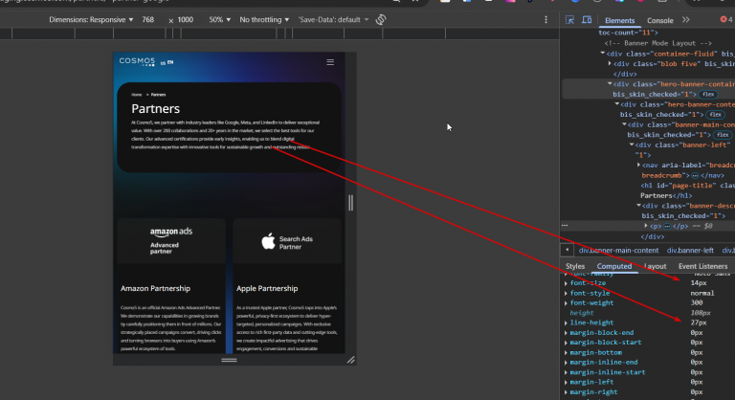Open the Styles tab

point(575,266)
